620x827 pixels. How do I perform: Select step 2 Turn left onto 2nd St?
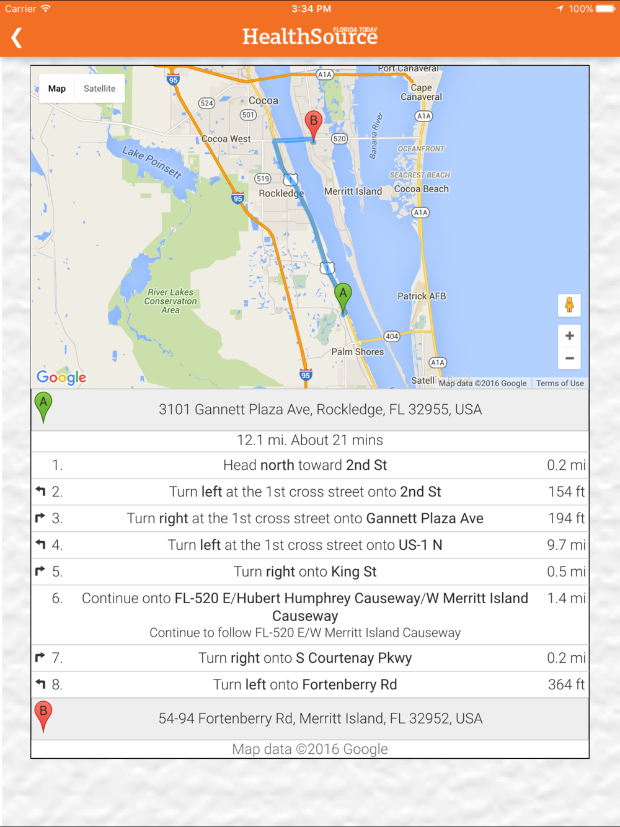[x=310, y=492]
